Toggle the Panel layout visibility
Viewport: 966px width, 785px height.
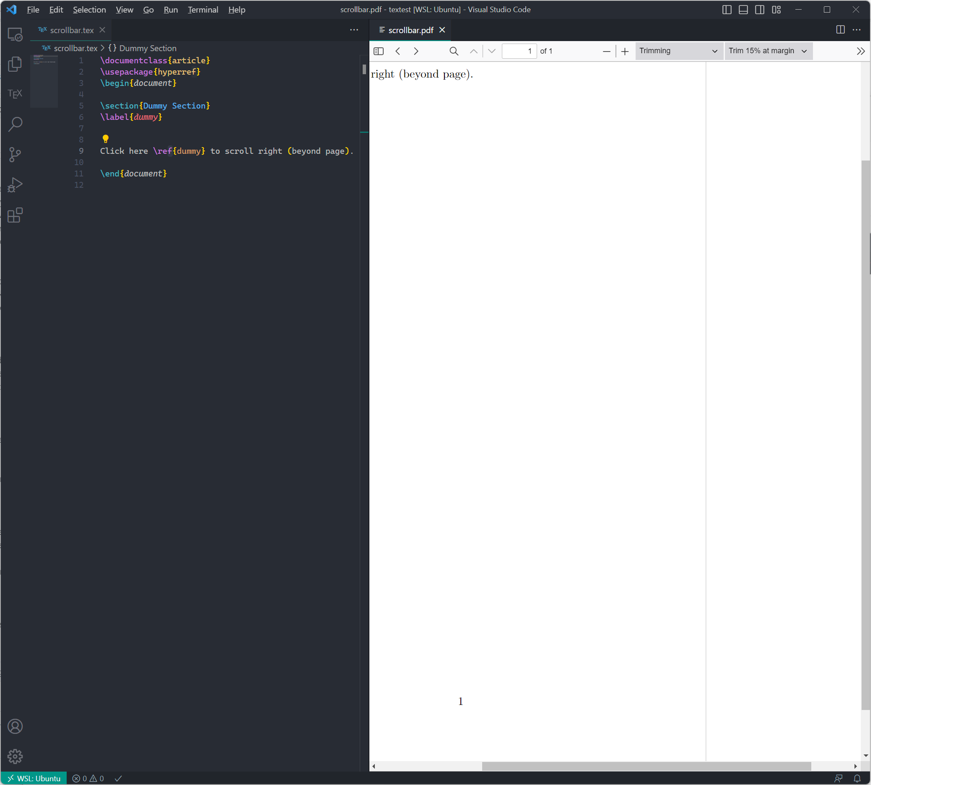coord(743,10)
